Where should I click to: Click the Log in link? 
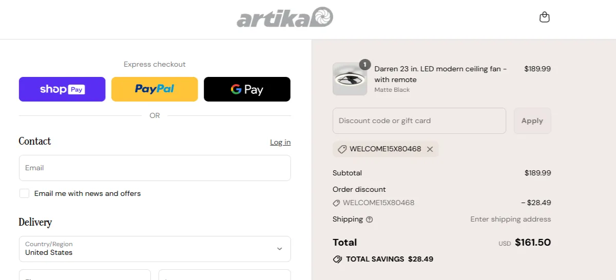[280, 142]
